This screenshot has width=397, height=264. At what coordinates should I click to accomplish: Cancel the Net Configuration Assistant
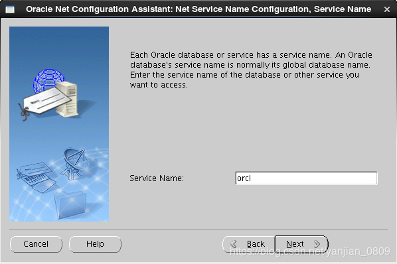[x=36, y=244]
